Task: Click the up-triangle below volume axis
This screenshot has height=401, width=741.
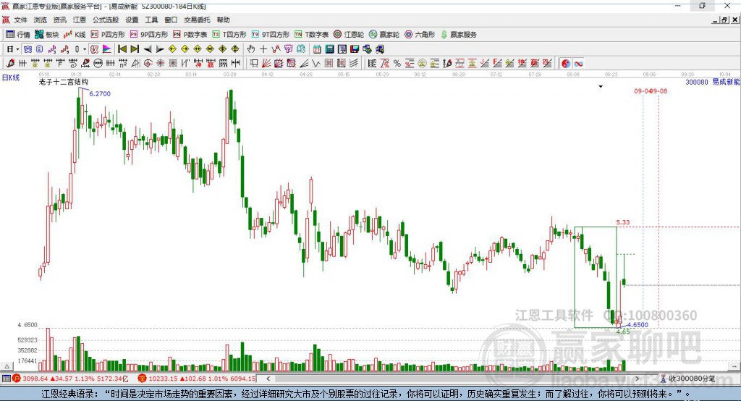Action: [7, 366]
